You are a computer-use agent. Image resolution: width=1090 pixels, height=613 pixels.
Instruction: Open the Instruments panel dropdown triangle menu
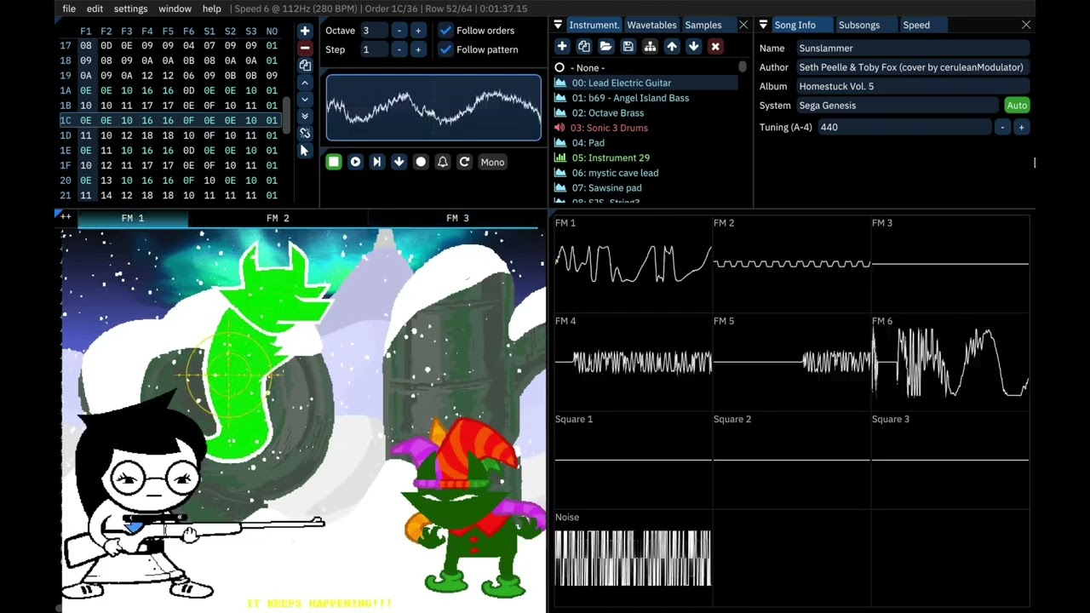(x=558, y=25)
